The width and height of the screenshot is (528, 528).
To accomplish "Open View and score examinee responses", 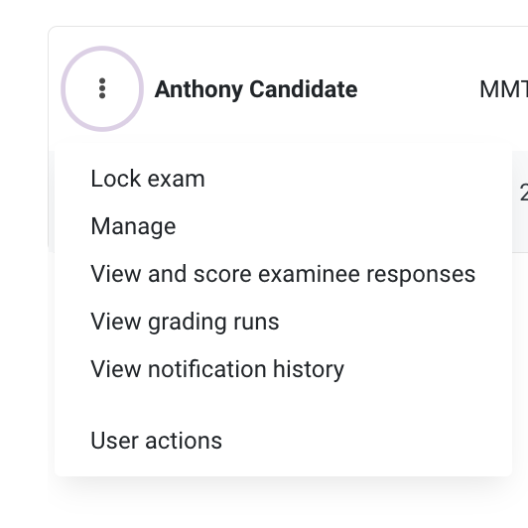I will click(x=283, y=274).
